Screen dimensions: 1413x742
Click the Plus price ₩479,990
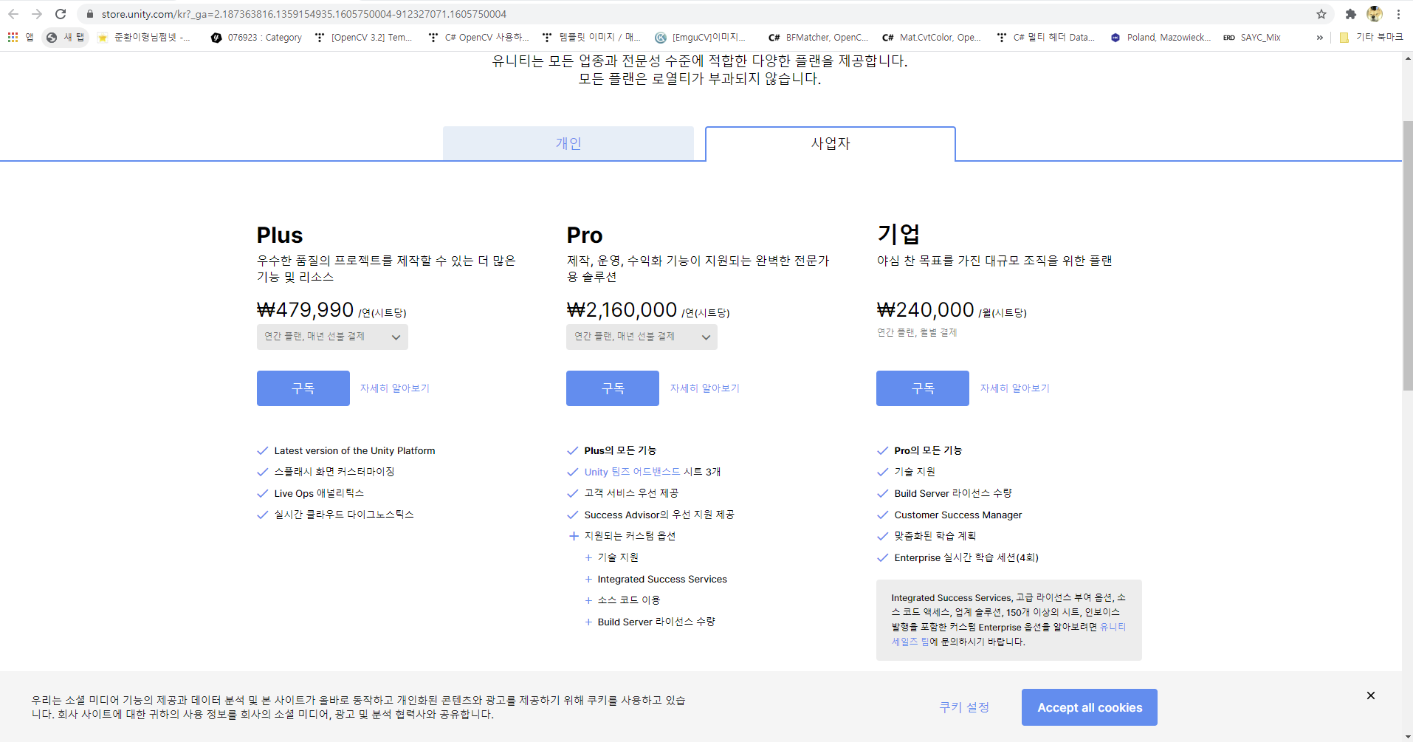305,310
